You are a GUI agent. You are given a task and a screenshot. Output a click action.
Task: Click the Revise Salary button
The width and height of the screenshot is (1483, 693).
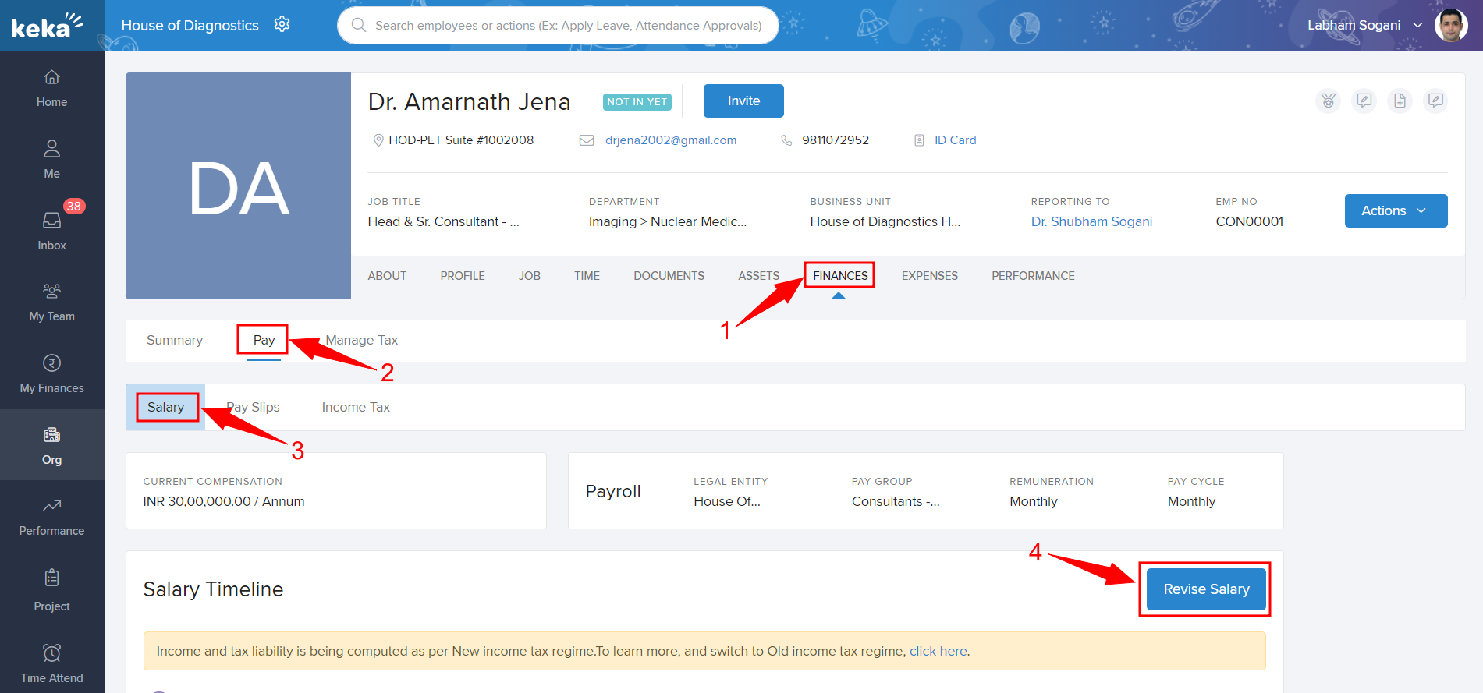click(x=1205, y=589)
